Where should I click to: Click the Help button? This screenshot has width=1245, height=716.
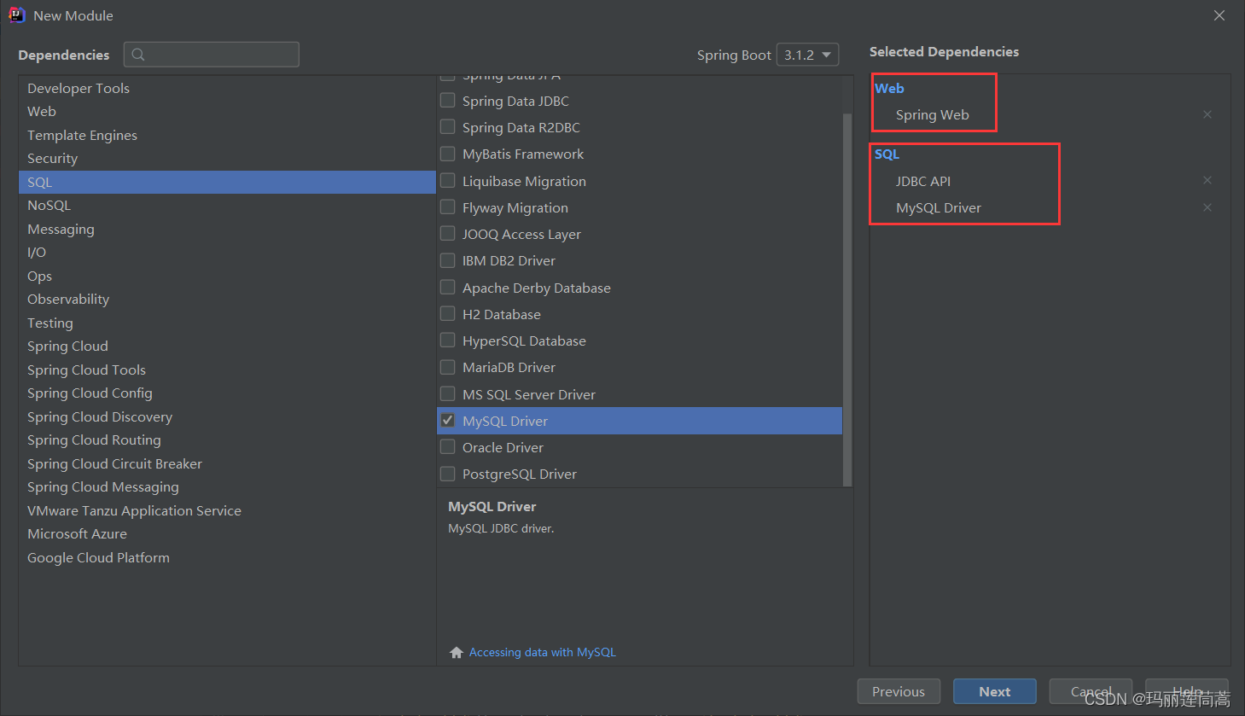pos(1187,691)
